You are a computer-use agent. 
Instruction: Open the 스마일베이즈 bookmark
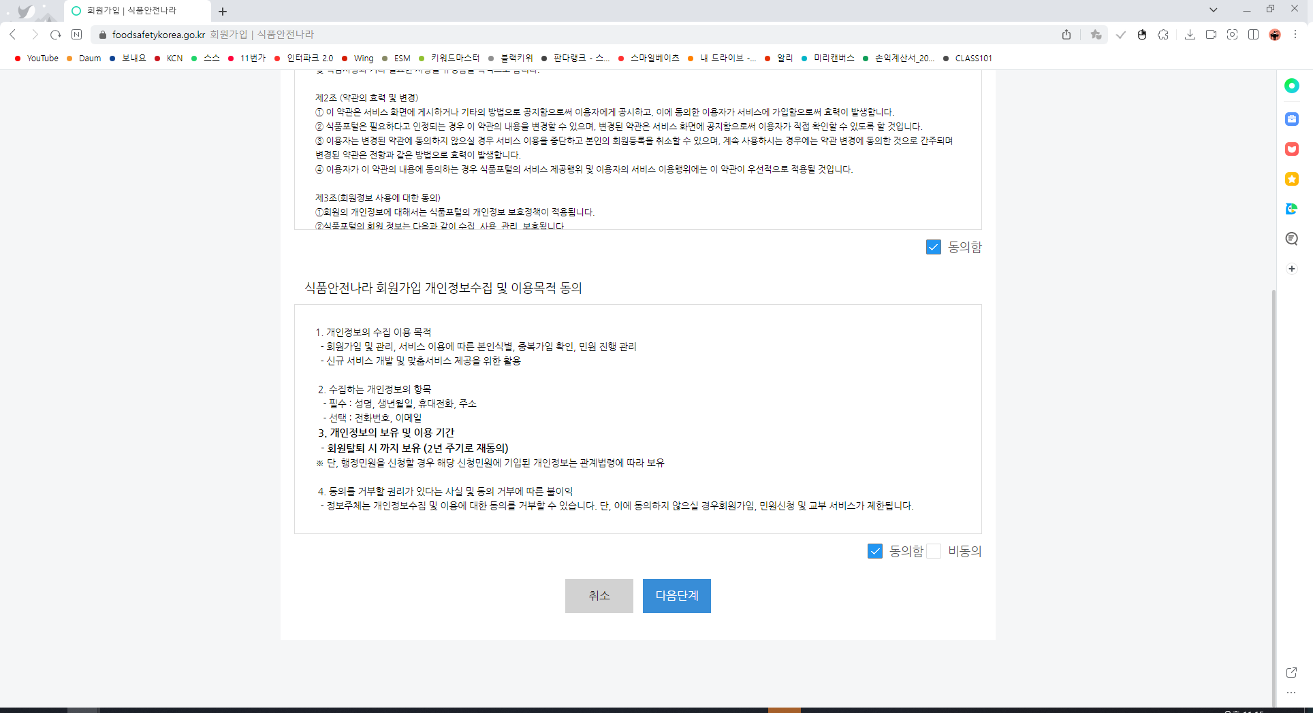649,59
